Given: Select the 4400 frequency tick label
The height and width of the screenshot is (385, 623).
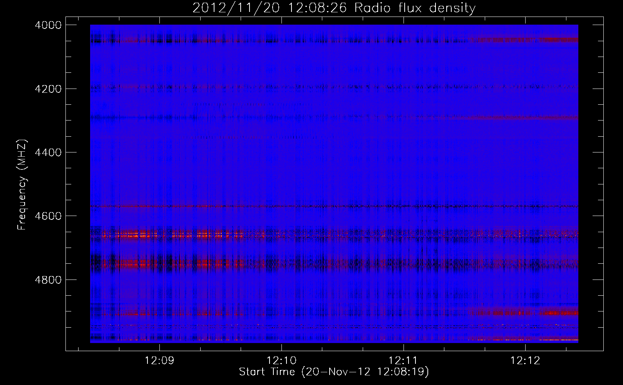Looking at the screenshot, I should (48, 152).
